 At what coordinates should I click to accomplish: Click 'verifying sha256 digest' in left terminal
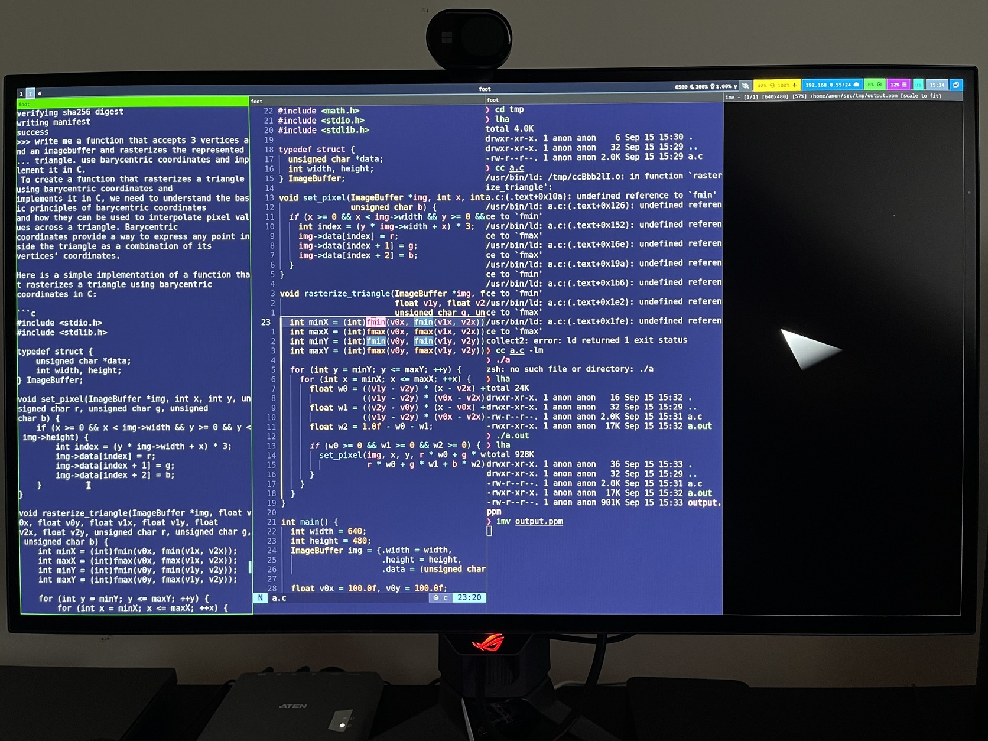(x=70, y=112)
